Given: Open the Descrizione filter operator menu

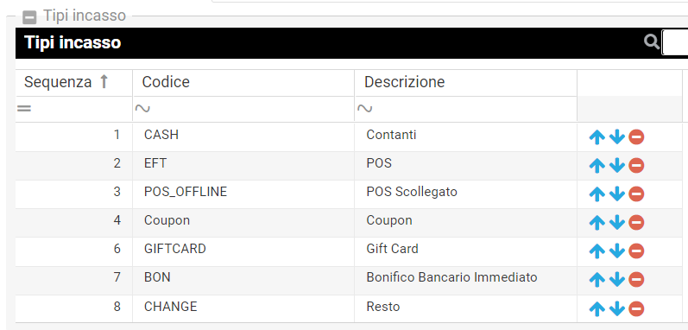Looking at the screenshot, I should click(364, 108).
